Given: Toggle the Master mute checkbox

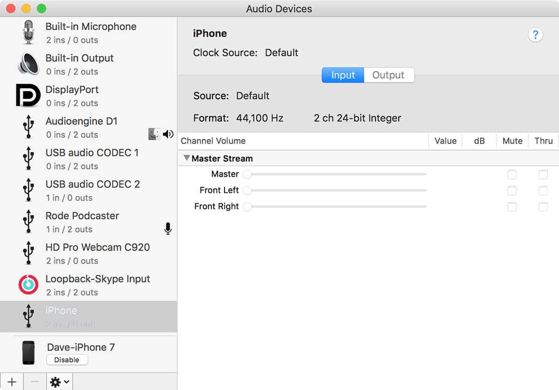Looking at the screenshot, I should [512, 175].
